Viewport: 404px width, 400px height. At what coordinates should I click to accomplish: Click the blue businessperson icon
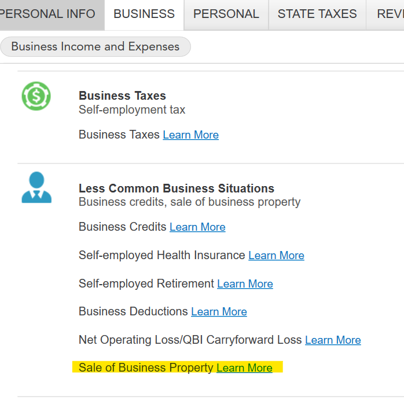(x=36, y=187)
